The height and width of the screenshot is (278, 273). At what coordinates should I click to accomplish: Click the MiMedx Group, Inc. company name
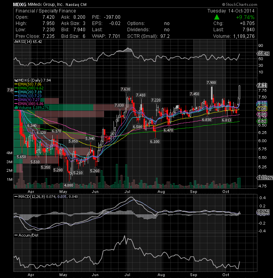pos(46,4)
